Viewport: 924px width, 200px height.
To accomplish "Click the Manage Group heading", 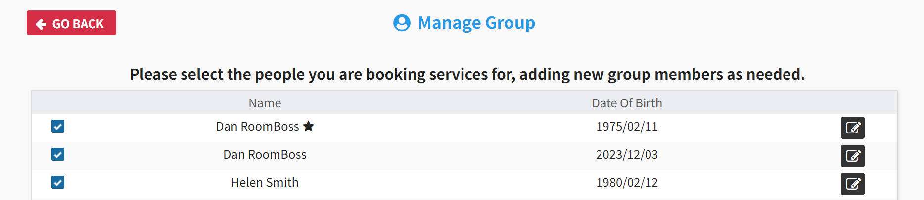I will coord(476,23).
